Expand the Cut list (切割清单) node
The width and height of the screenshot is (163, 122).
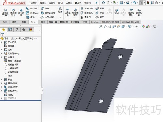2,53
